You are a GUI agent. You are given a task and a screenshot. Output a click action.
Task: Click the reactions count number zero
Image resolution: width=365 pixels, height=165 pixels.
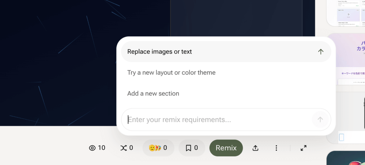click(x=165, y=148)
